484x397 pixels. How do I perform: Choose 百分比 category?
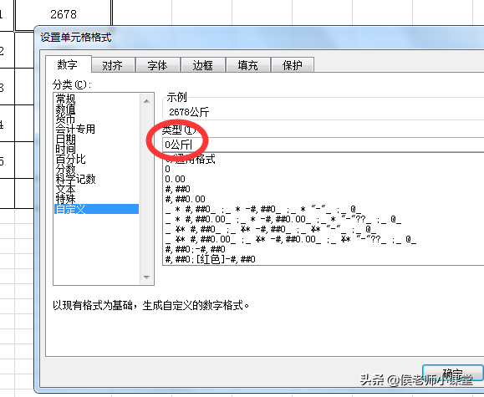[x=96, y=159]
